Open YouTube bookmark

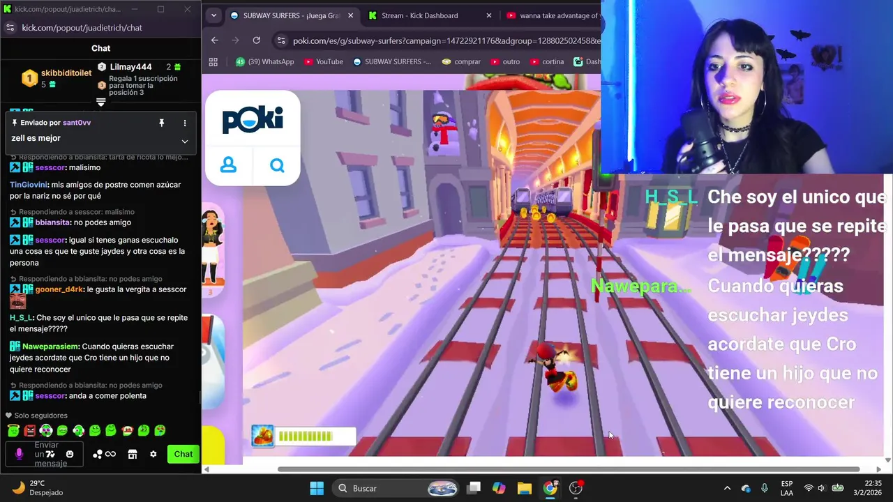pyautogui.click(x=323, y=61)
